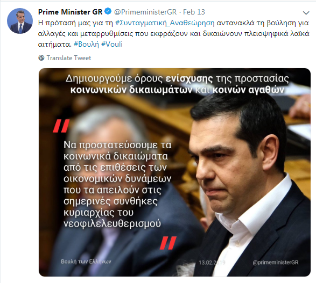Open the Prime Minister GR display name
The width and height of the screenshot is (316, 283).
coord(71,12)
